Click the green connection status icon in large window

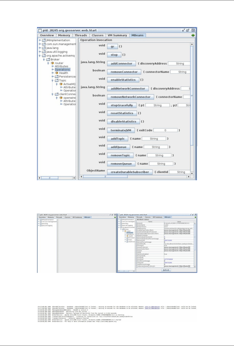[193, 35]
